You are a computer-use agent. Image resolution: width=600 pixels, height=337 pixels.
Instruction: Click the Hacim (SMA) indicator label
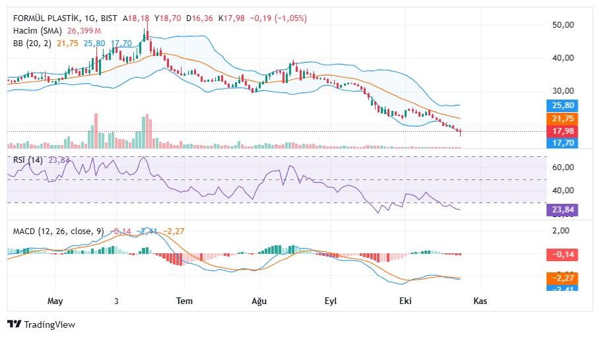pyautogui.click(x=37, y=30)
